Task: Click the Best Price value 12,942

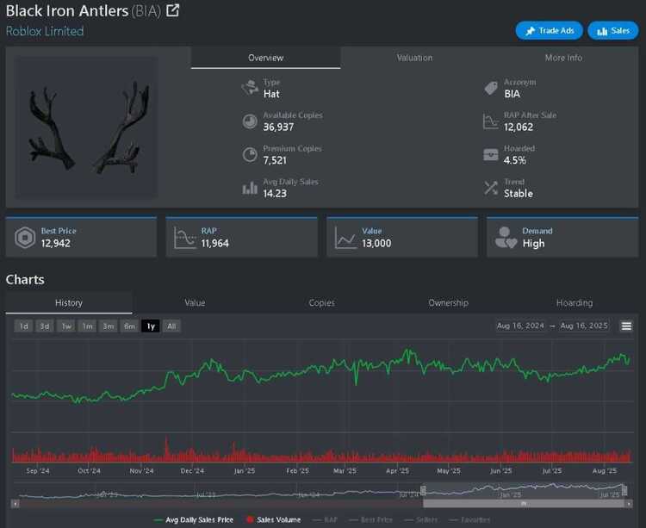Action: 56,244
